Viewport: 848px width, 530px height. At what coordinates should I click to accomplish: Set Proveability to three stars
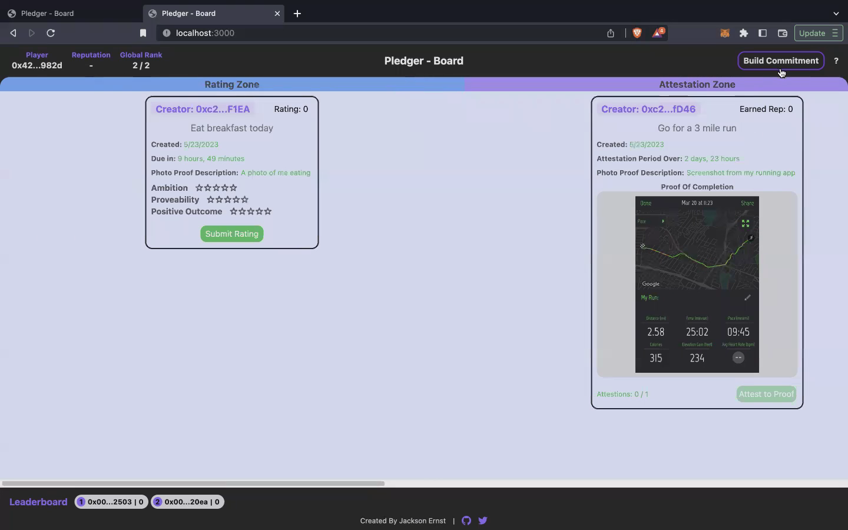227,200
